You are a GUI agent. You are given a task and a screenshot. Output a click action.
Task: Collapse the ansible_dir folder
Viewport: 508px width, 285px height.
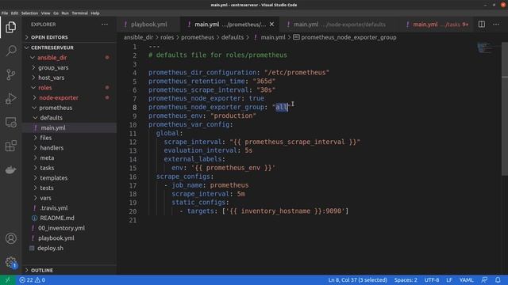coord(52,58)
